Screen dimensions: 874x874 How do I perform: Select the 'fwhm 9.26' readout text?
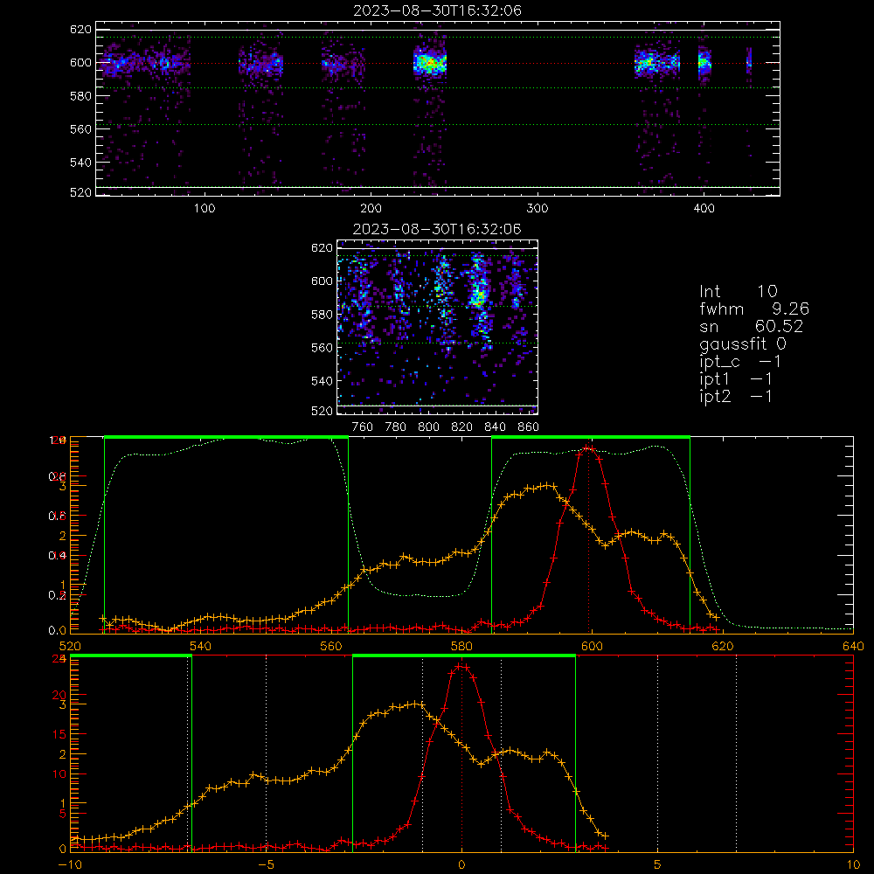754,309
